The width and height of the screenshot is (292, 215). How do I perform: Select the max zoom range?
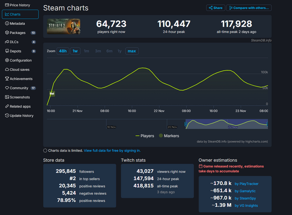(132, 51)
